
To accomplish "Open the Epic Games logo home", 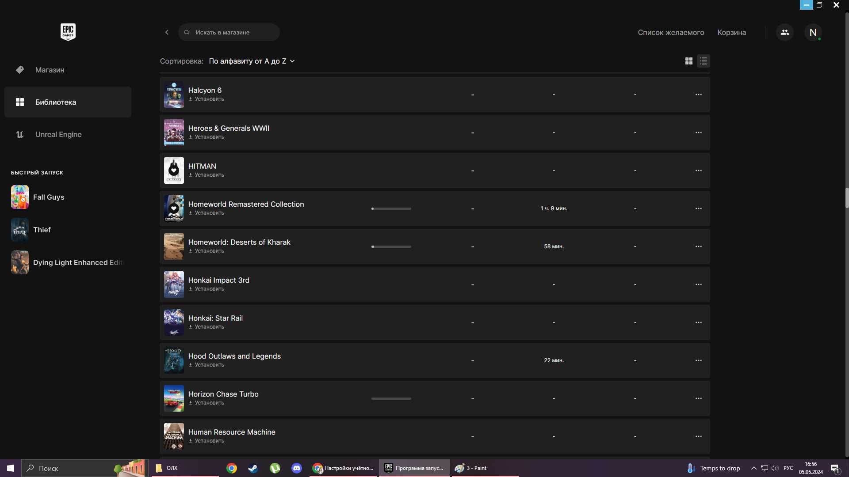I will (68, 32).
